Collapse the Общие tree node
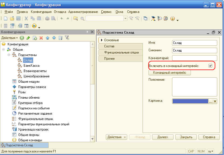Viewport: 224px width, 155px height. pos(4,50)
